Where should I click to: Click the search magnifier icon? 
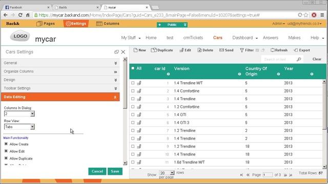[299, 59]
